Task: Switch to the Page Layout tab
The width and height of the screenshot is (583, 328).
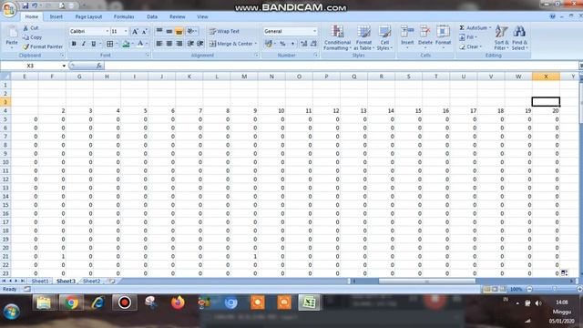Action: (88, 16)
